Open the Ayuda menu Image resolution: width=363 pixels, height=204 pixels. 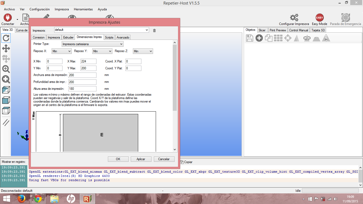[102, 9]
